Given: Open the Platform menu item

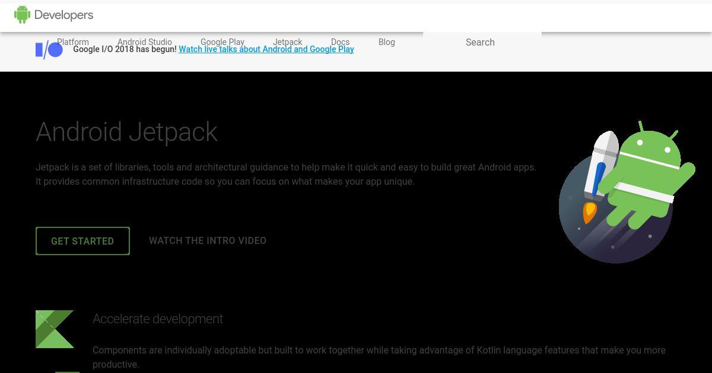Looking at the screenshot, I should click(73, 42).
